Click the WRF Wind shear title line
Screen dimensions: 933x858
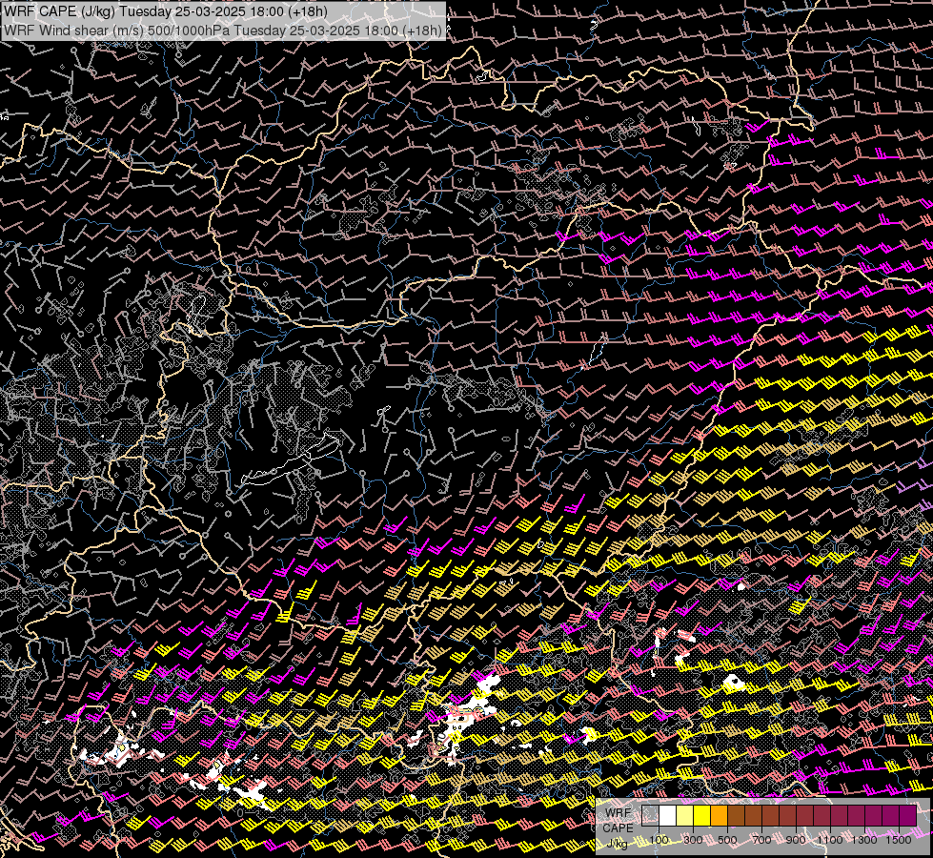click(x=223, y=31)
